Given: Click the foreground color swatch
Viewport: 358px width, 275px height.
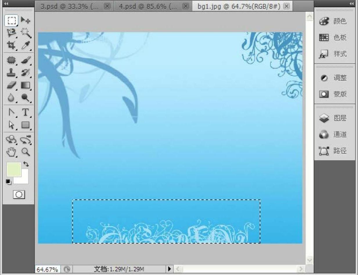Looking at the screenshot, I should click(13, 169).
